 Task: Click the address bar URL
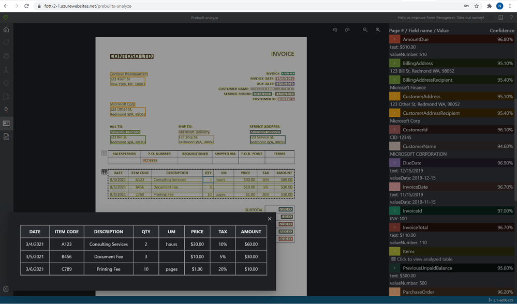(x=87, y=6)
